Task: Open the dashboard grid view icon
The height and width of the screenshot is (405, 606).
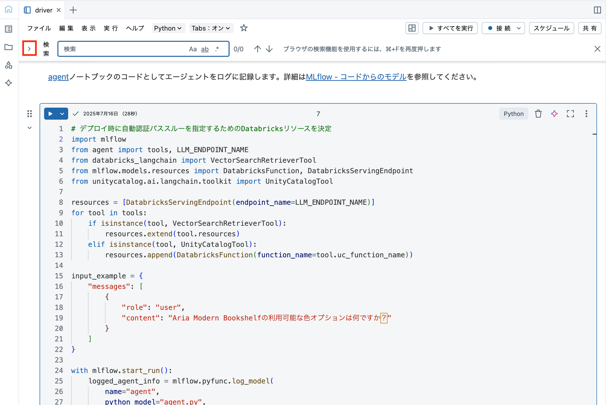Action: point(412,28)
